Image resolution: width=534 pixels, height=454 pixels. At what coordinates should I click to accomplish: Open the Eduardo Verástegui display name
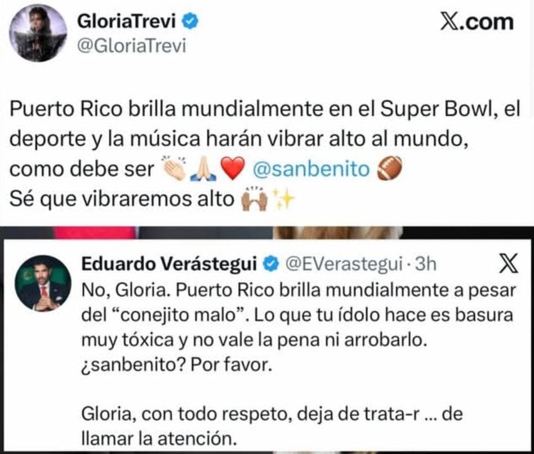(169, 264)
